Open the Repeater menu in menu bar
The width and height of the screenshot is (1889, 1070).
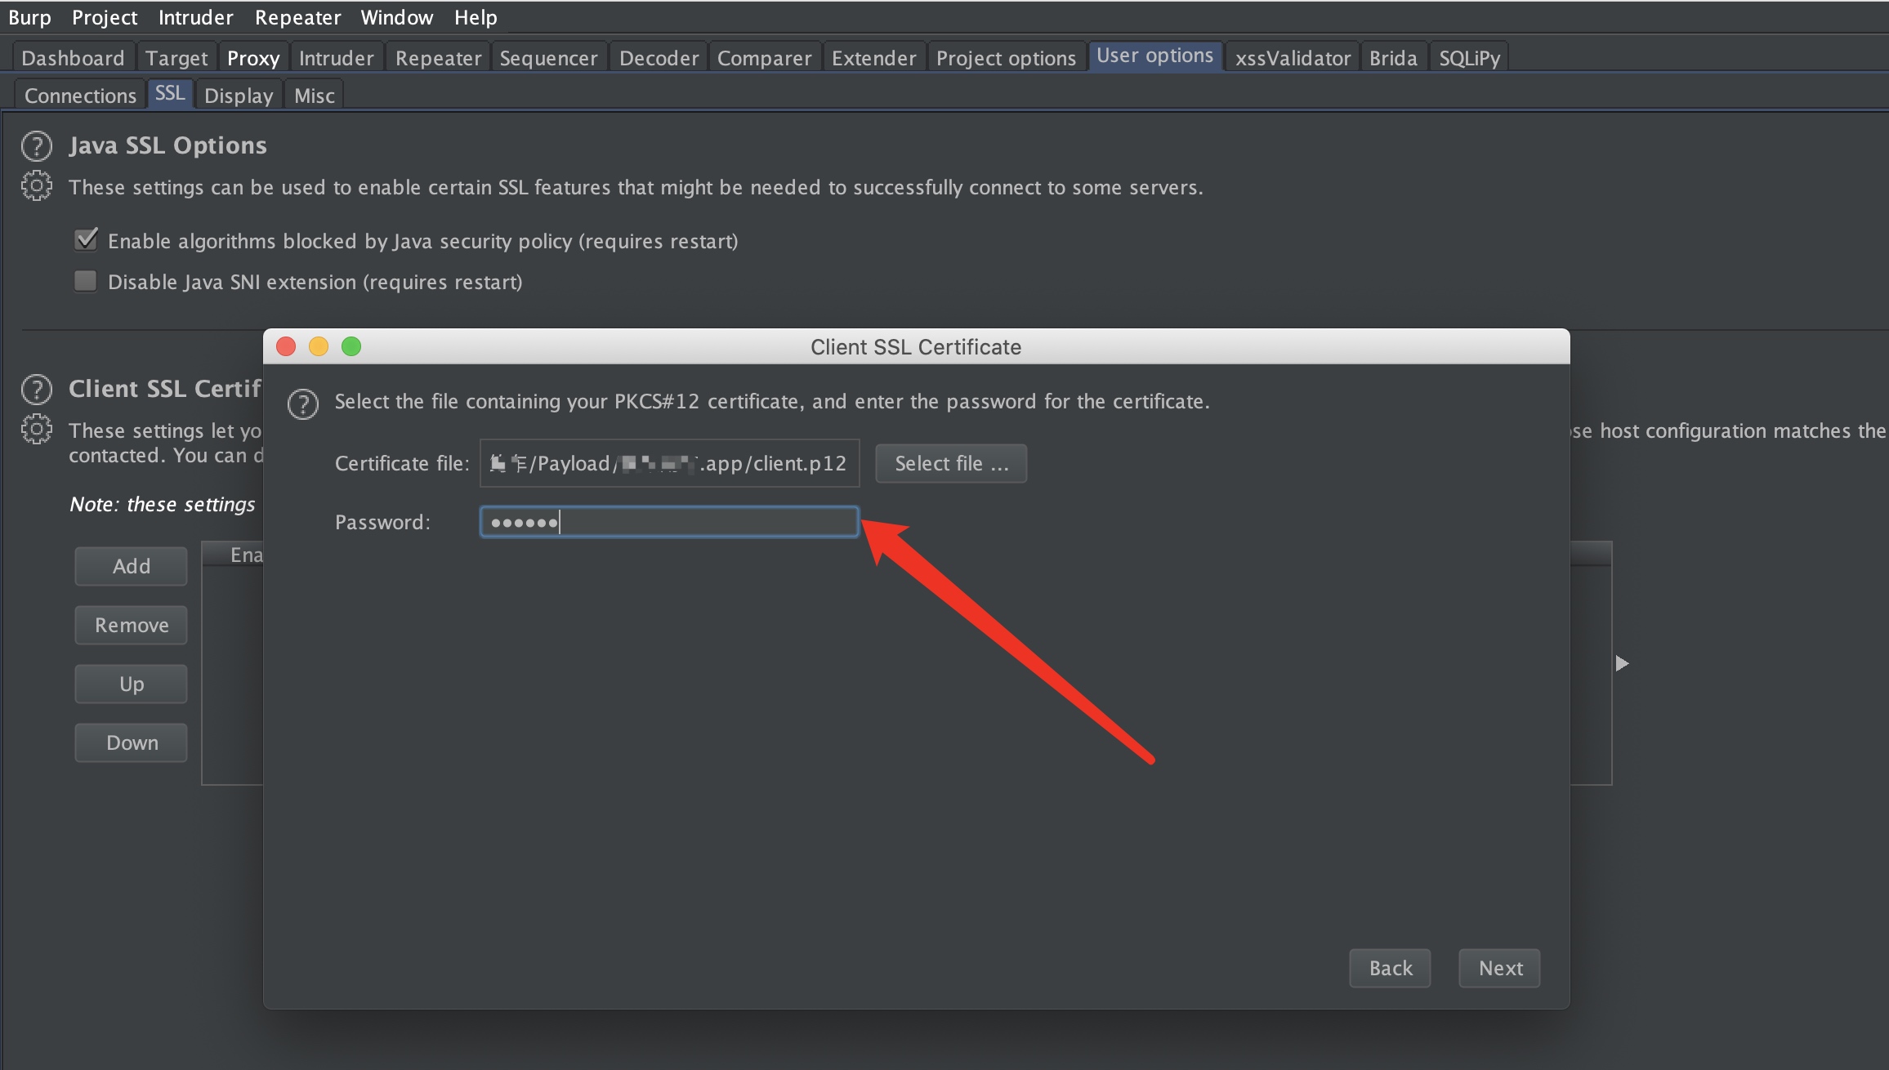[297, 17]
